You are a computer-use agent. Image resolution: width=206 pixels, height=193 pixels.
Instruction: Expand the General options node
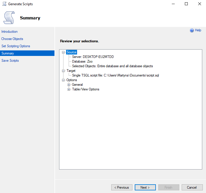(69, 85)
